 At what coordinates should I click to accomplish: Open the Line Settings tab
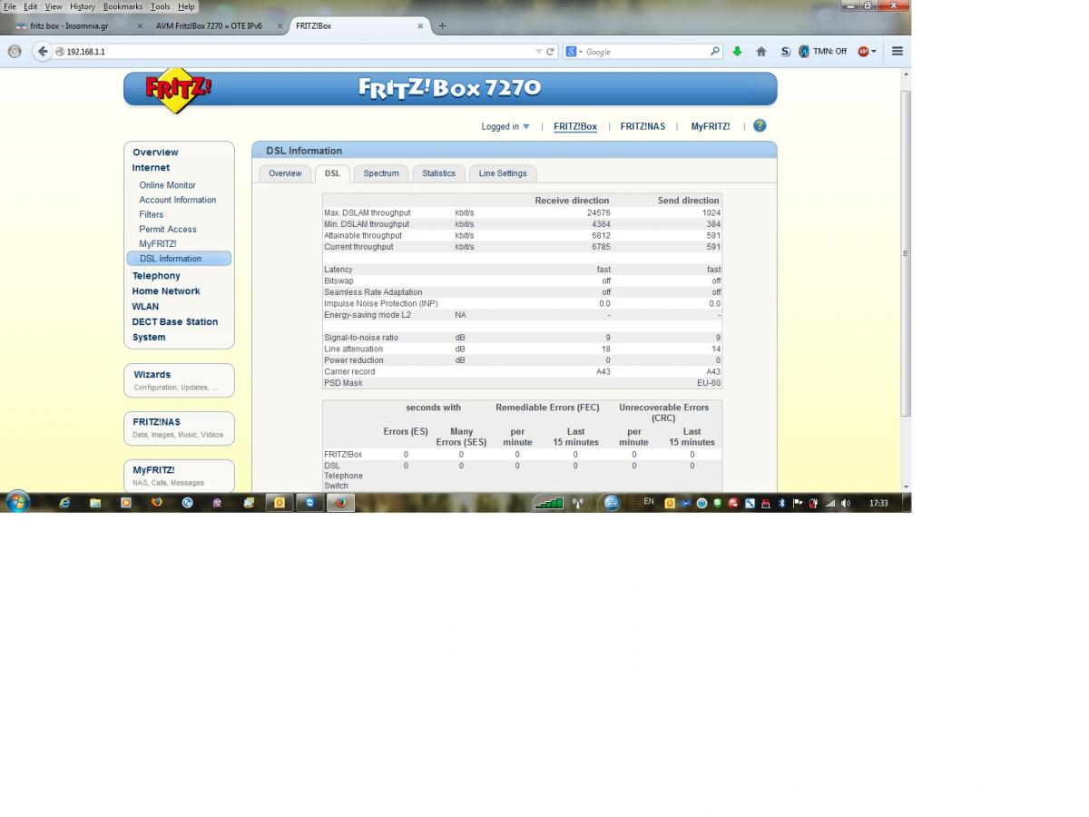click(x=503, y=173)
